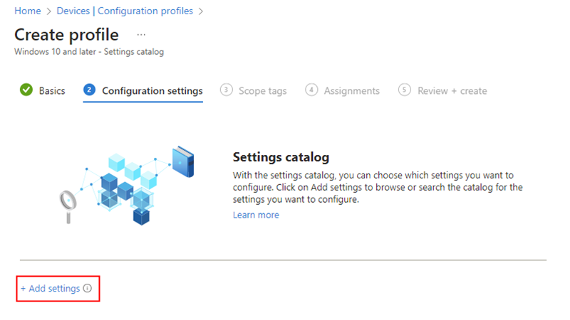Click the blue book icon in the illustration
Screen dimensions: 570x320
tap(182, 162)
